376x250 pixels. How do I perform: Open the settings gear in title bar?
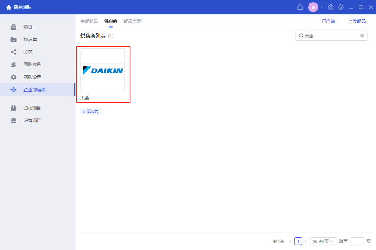click(331, 7)
